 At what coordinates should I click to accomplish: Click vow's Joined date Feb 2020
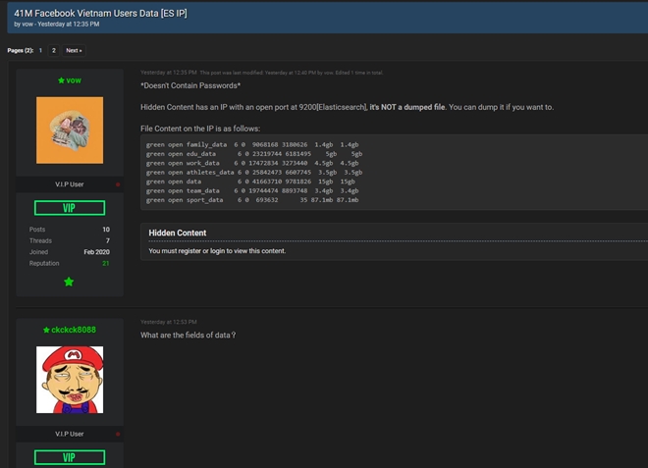pos(96,252)
